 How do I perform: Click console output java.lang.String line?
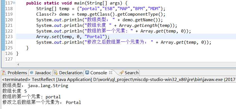point(35,86)
